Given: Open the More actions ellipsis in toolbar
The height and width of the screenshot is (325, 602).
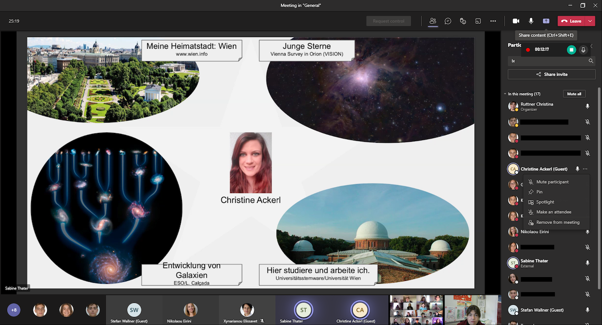Looking at the screenshot, I should coord(493,21).
